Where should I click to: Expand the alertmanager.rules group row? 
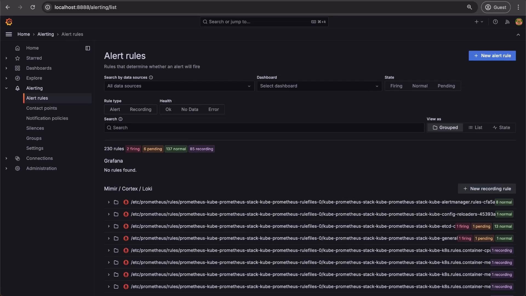[109, 202]
